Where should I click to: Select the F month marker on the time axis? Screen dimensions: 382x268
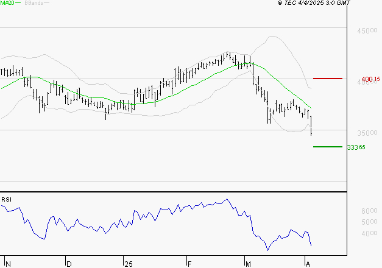[x=189, y=264]
